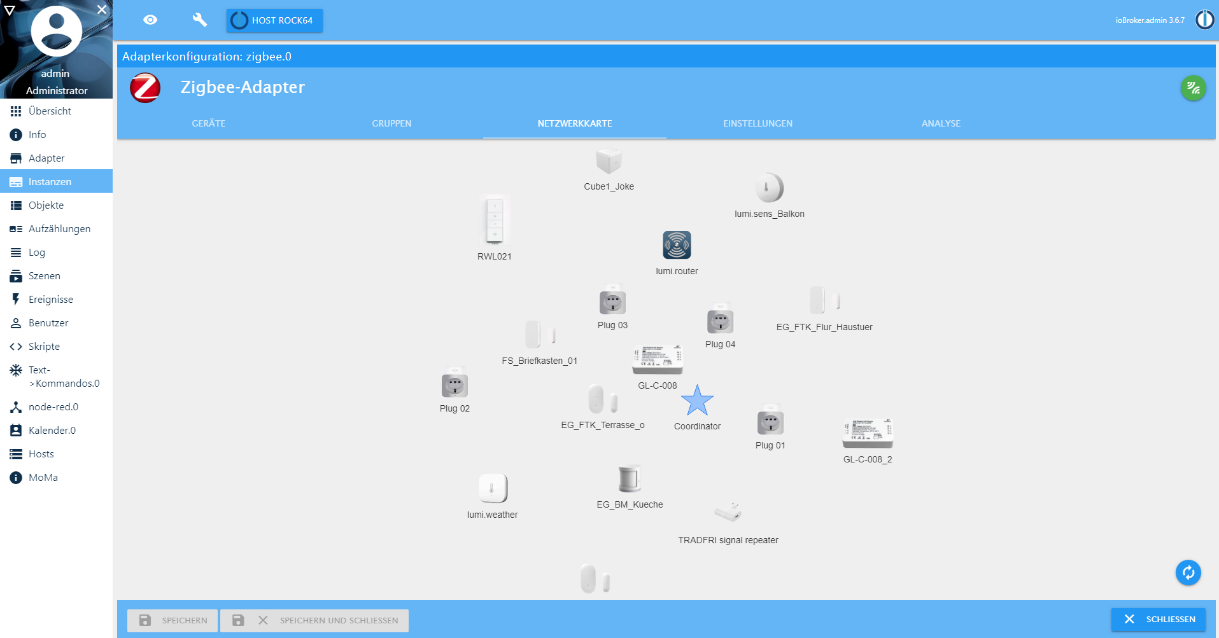Open MoMa in the sidebar
The height and width of the screenshot is (638, 1219).
point(56,478)
